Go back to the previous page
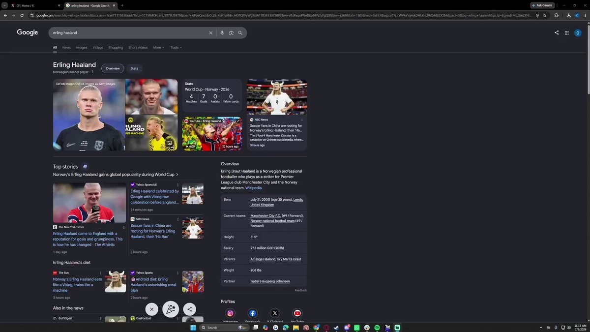The image size is (590, 332). (5, 15)
